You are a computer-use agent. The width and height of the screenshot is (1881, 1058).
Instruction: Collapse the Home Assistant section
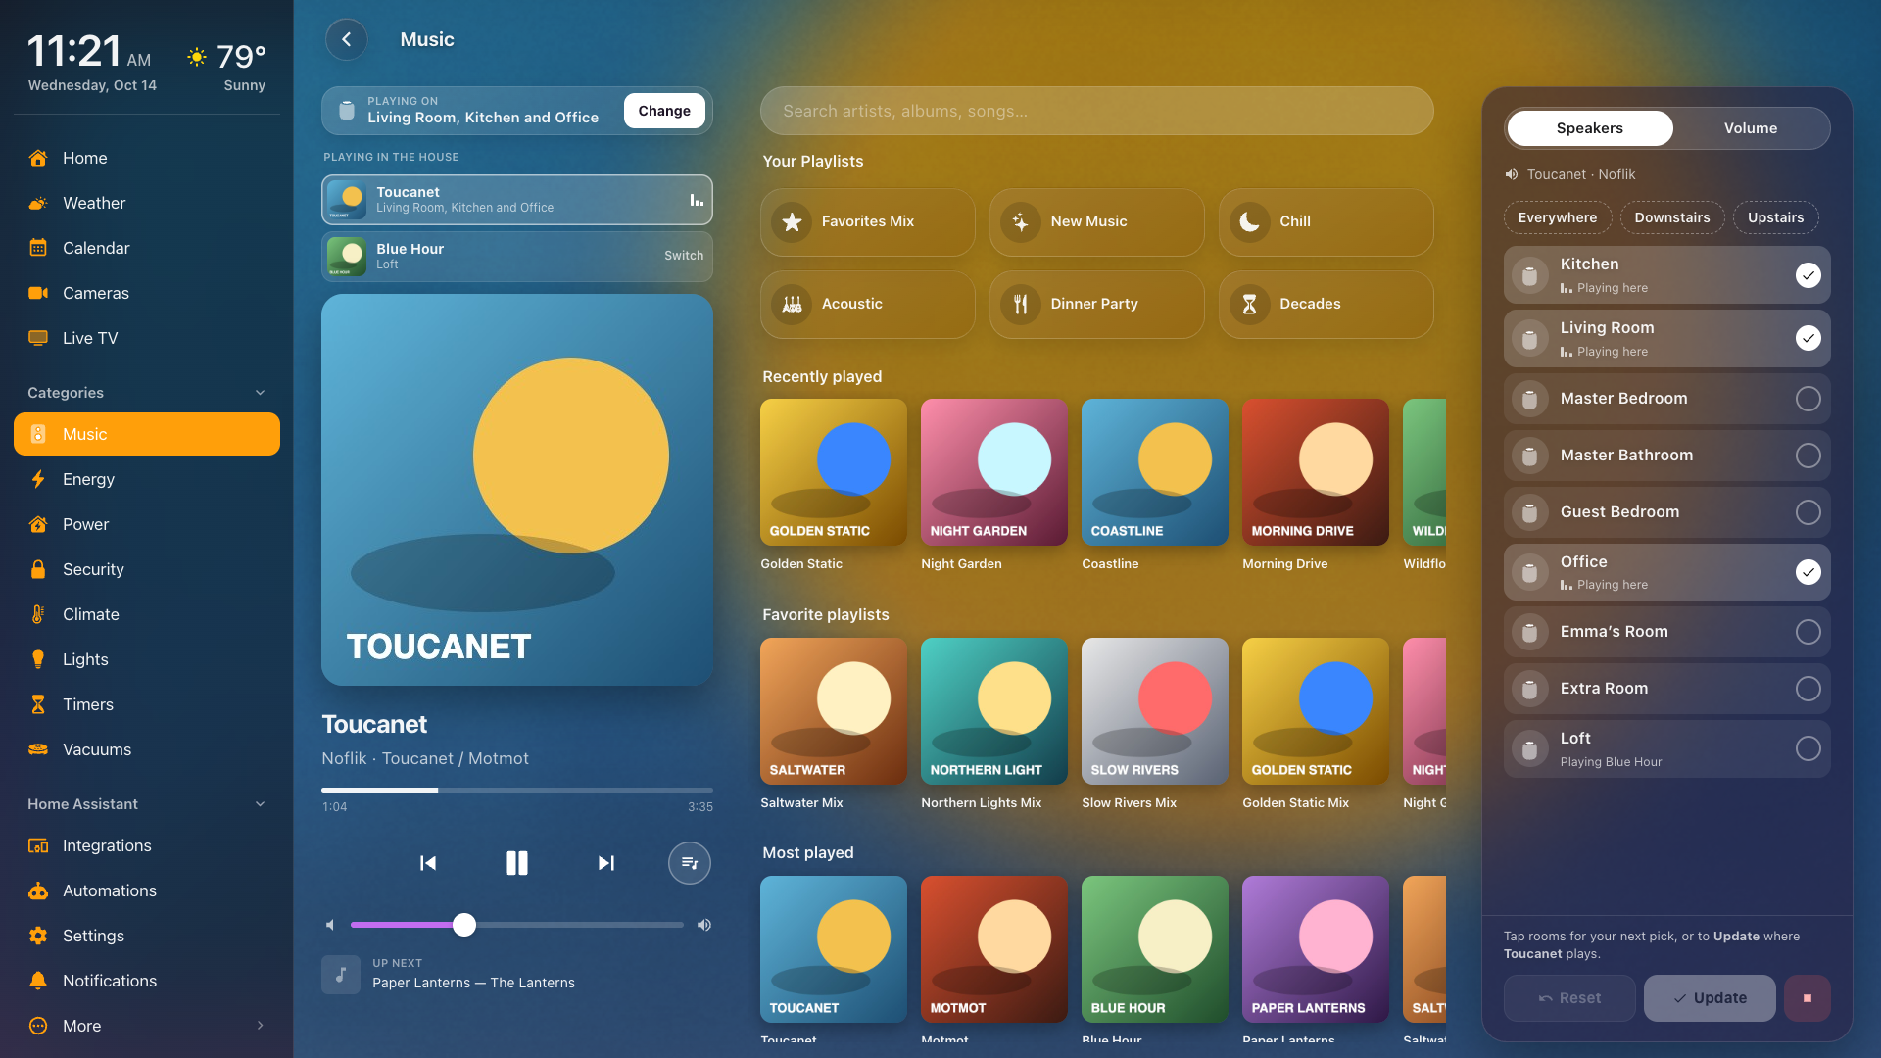click(x=260, y=804)
